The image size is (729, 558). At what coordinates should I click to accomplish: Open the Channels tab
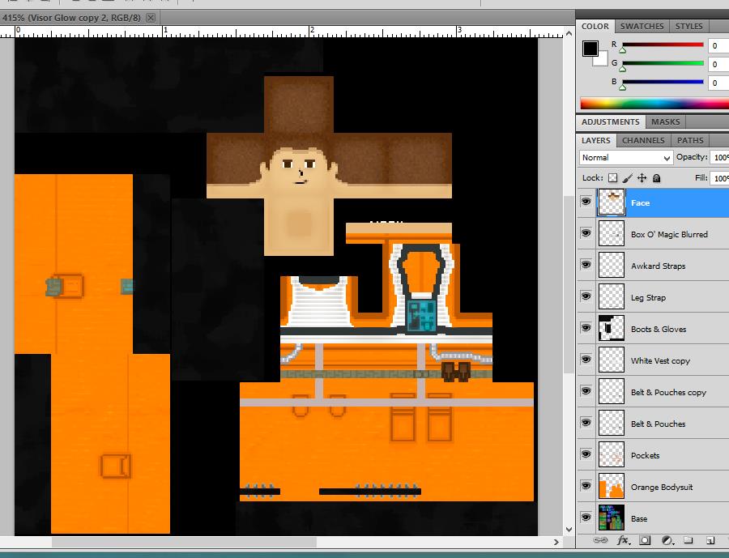point(643,141)
